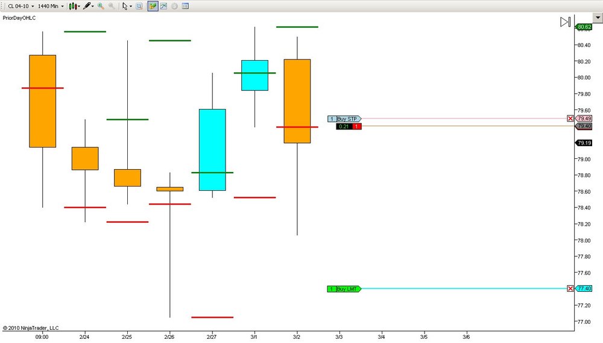
Task: Open the CL 04-10 instrument dropdown
Action: (x=21, y=6)
